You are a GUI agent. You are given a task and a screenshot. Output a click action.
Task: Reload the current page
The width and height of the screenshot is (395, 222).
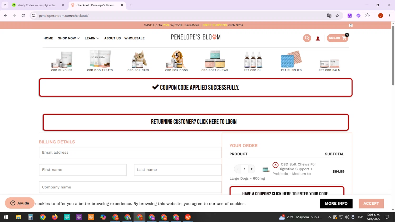(x=23, y=16)
